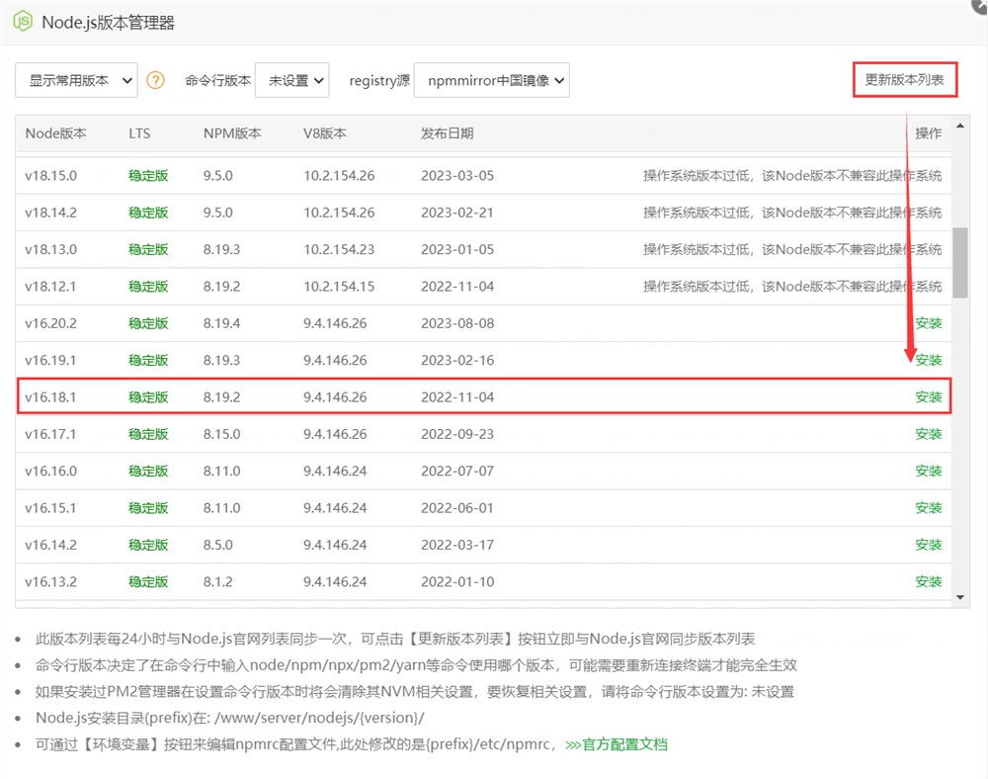Click release date 2022-09-23 cell
This screenshot has height=779, width=988.
click(457, 434)
